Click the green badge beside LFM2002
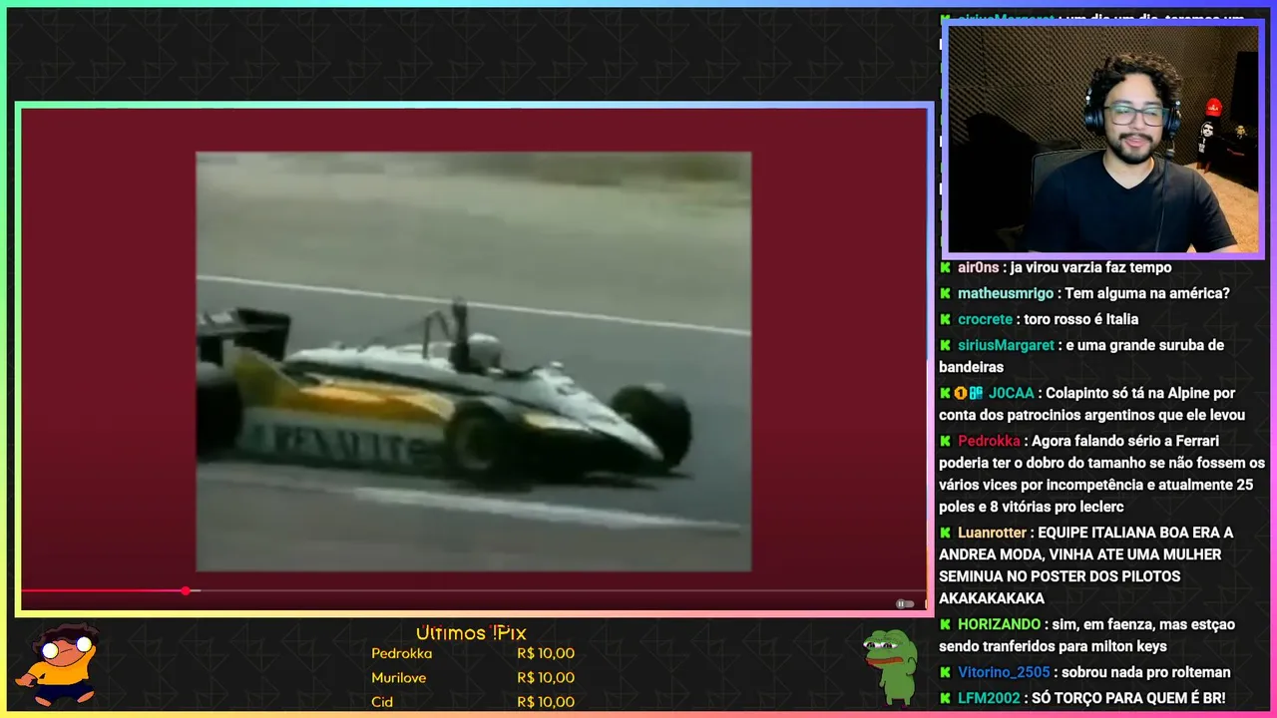 [945, 698]
